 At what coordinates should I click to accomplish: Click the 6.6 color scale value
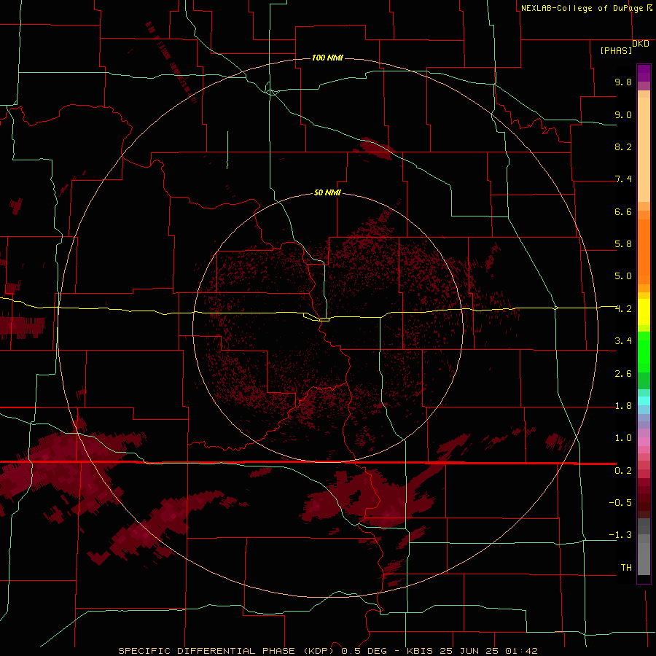point(623,211)
